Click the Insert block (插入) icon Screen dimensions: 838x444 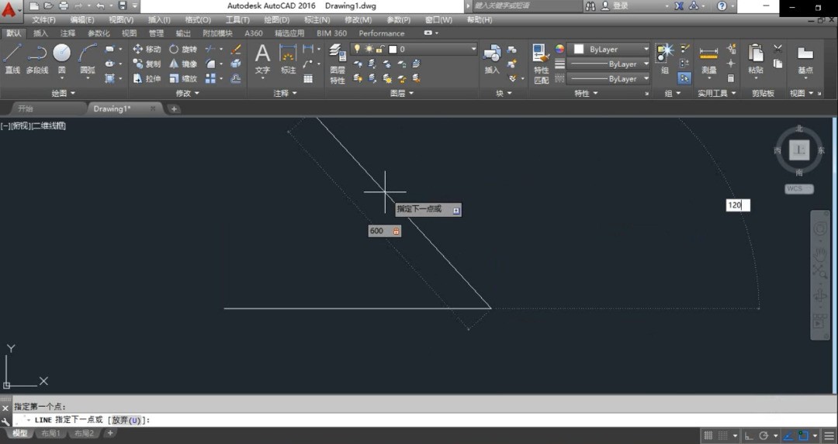click(x=492, y=59)
